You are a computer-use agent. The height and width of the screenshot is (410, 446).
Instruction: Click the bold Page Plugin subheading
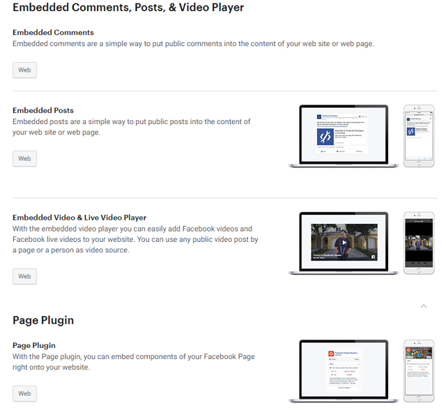click(x=34, y=345)
